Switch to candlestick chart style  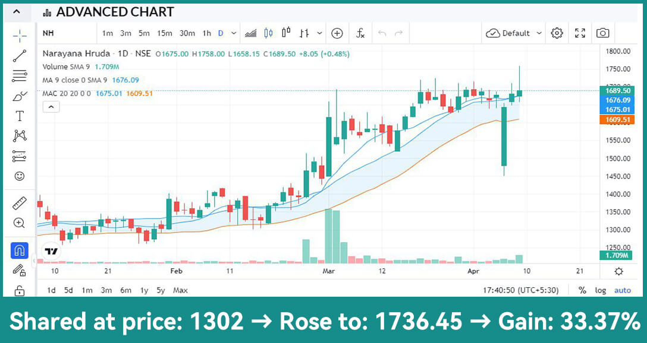(269, 33)
